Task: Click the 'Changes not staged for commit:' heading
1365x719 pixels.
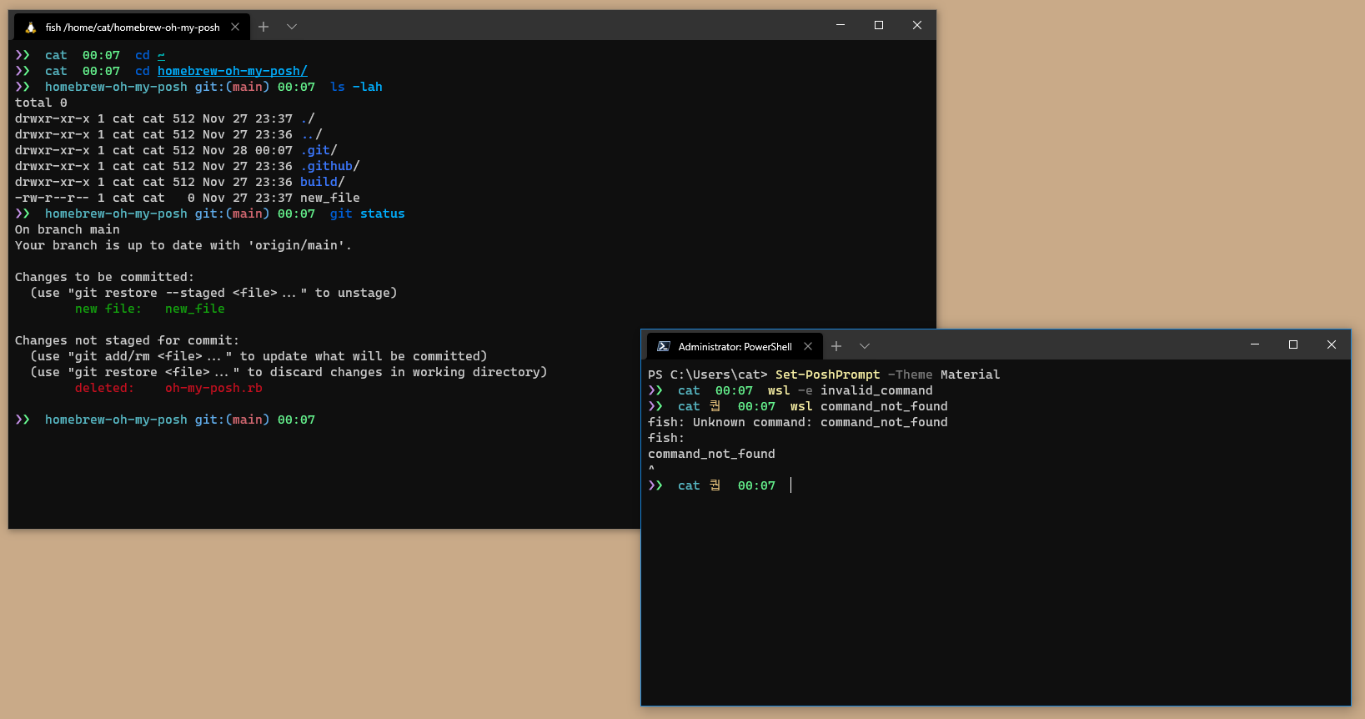Action: (x=127, y=340)
